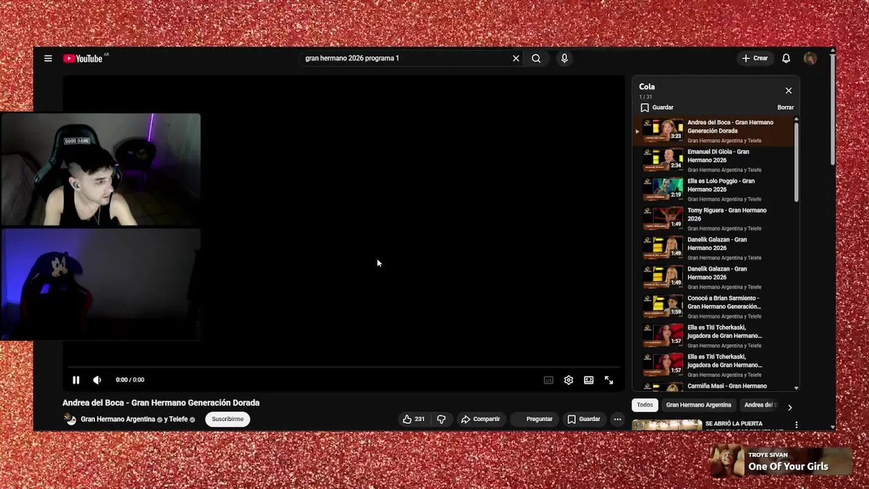The image size is (869, 489).
Task: Enter fullscreen mode
Action: coord(609,380)
